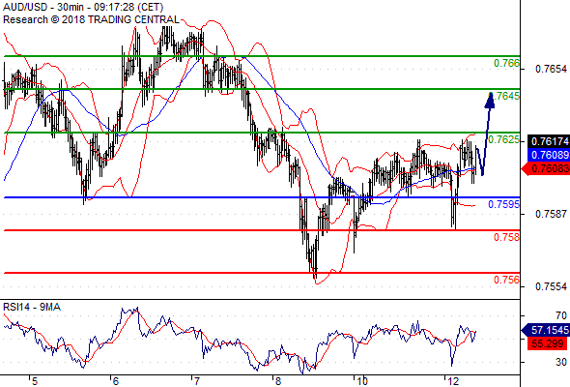
Task: Click the red 0.758 support label
Action: (506, 237)
